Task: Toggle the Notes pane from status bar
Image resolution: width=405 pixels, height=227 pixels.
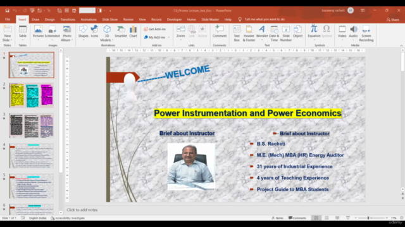Action: point(277,218)
